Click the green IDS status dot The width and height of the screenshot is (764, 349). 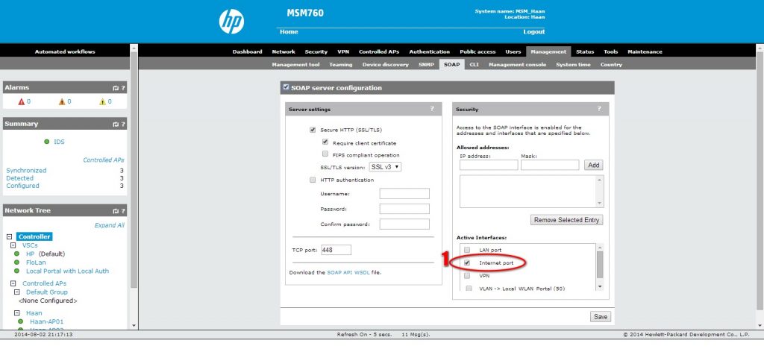pyautogui.click(x=47, y=142)
